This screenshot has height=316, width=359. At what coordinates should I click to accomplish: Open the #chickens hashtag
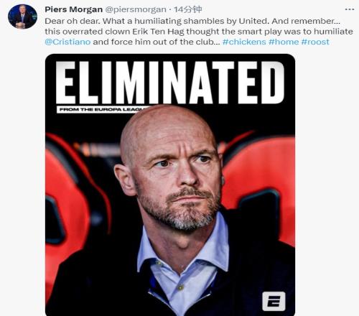[x=244, y=42]
